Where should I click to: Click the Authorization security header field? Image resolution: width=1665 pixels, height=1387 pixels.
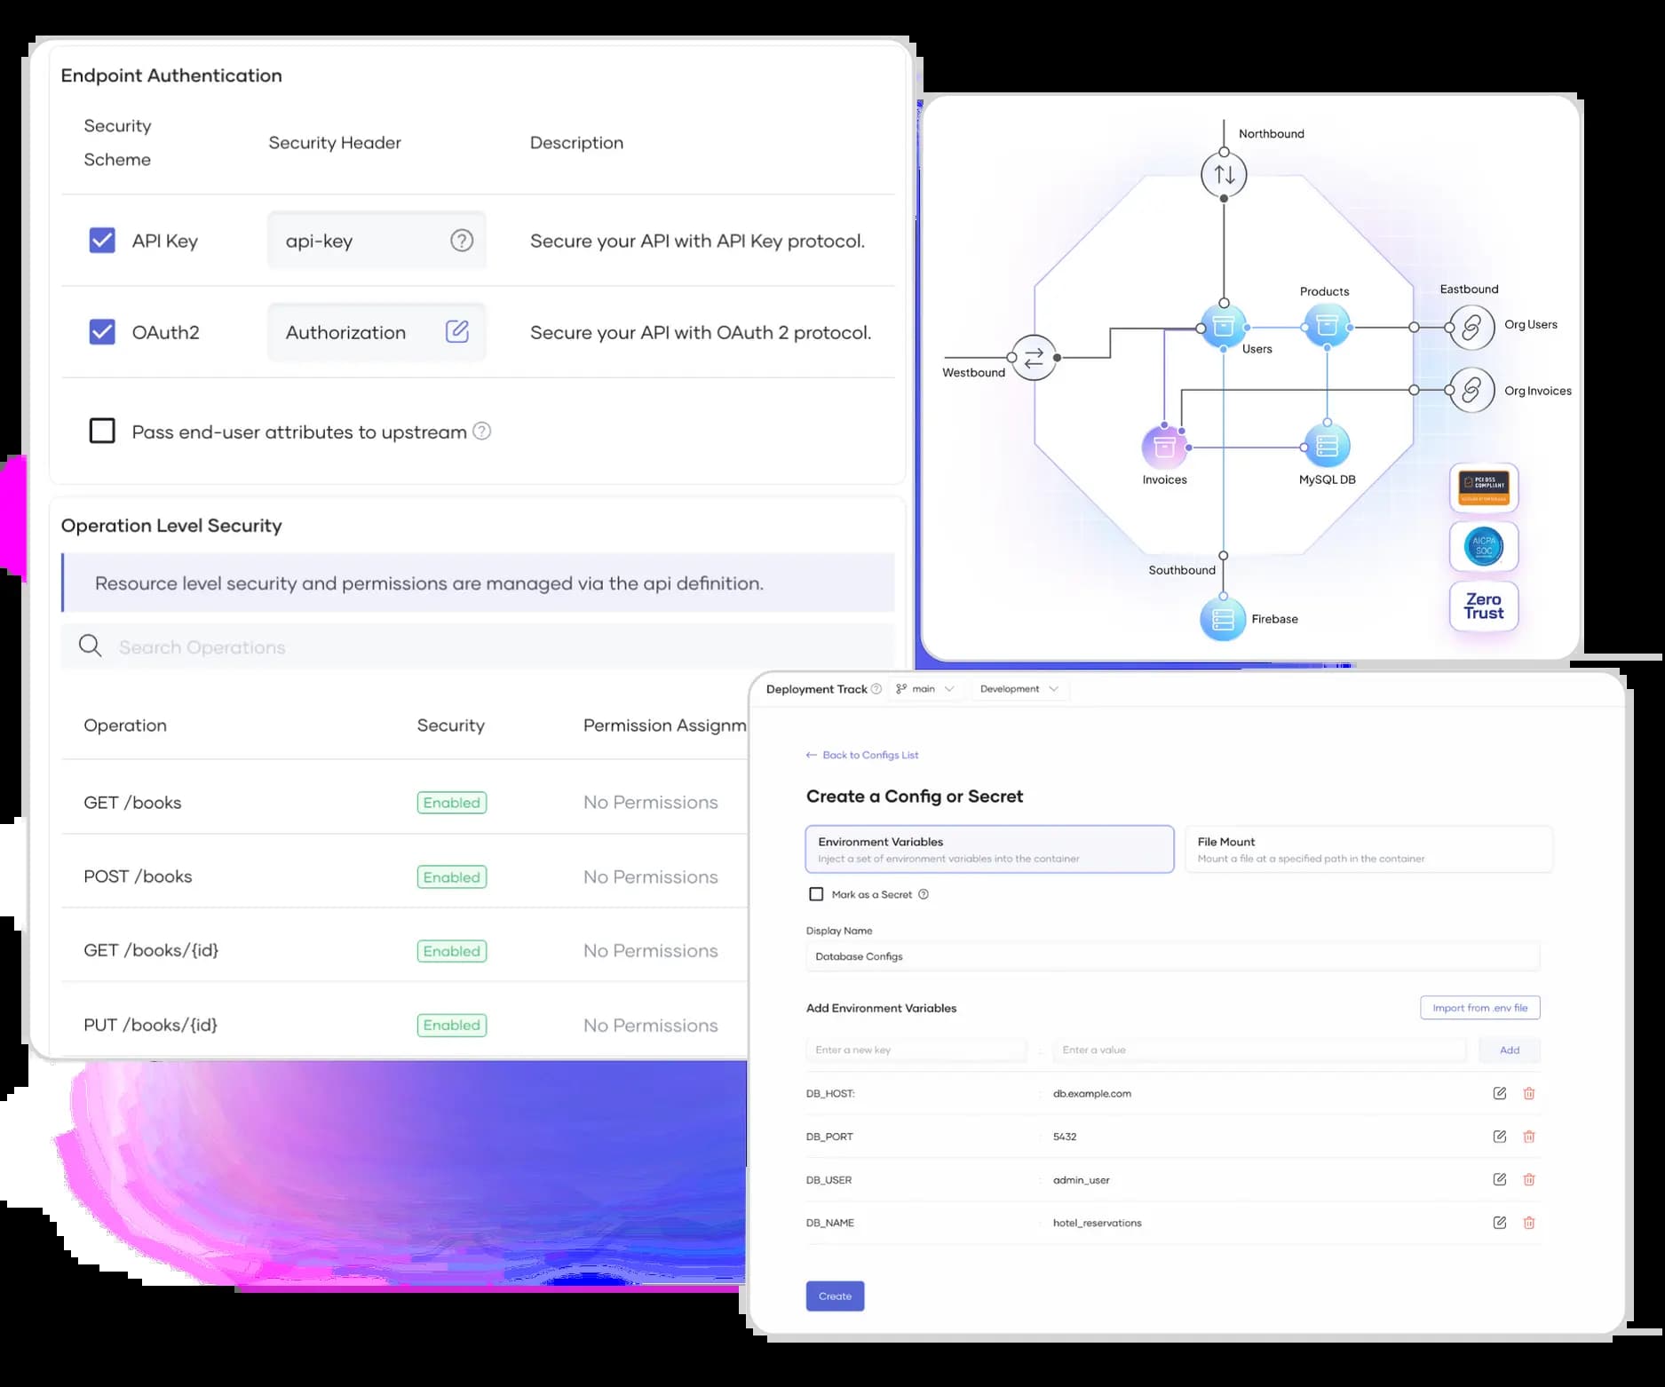[x=377, y=332]
